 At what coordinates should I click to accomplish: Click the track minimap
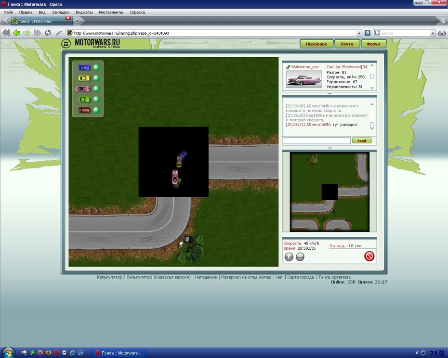tap(329, 192)
